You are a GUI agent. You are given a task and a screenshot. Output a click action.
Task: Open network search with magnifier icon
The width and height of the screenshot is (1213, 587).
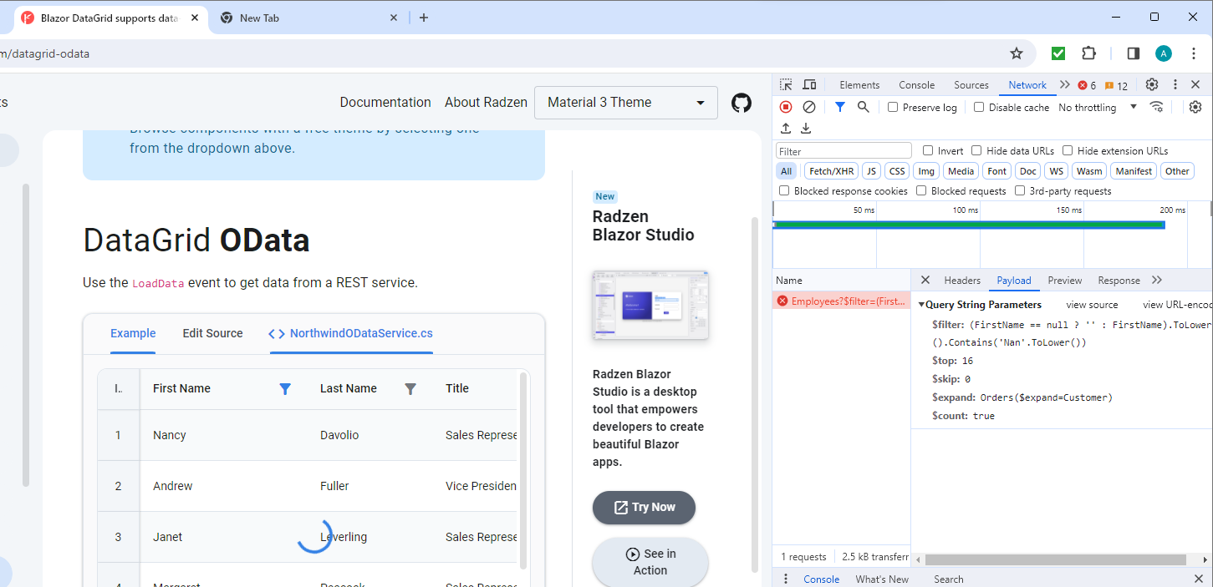coord(864,107)
